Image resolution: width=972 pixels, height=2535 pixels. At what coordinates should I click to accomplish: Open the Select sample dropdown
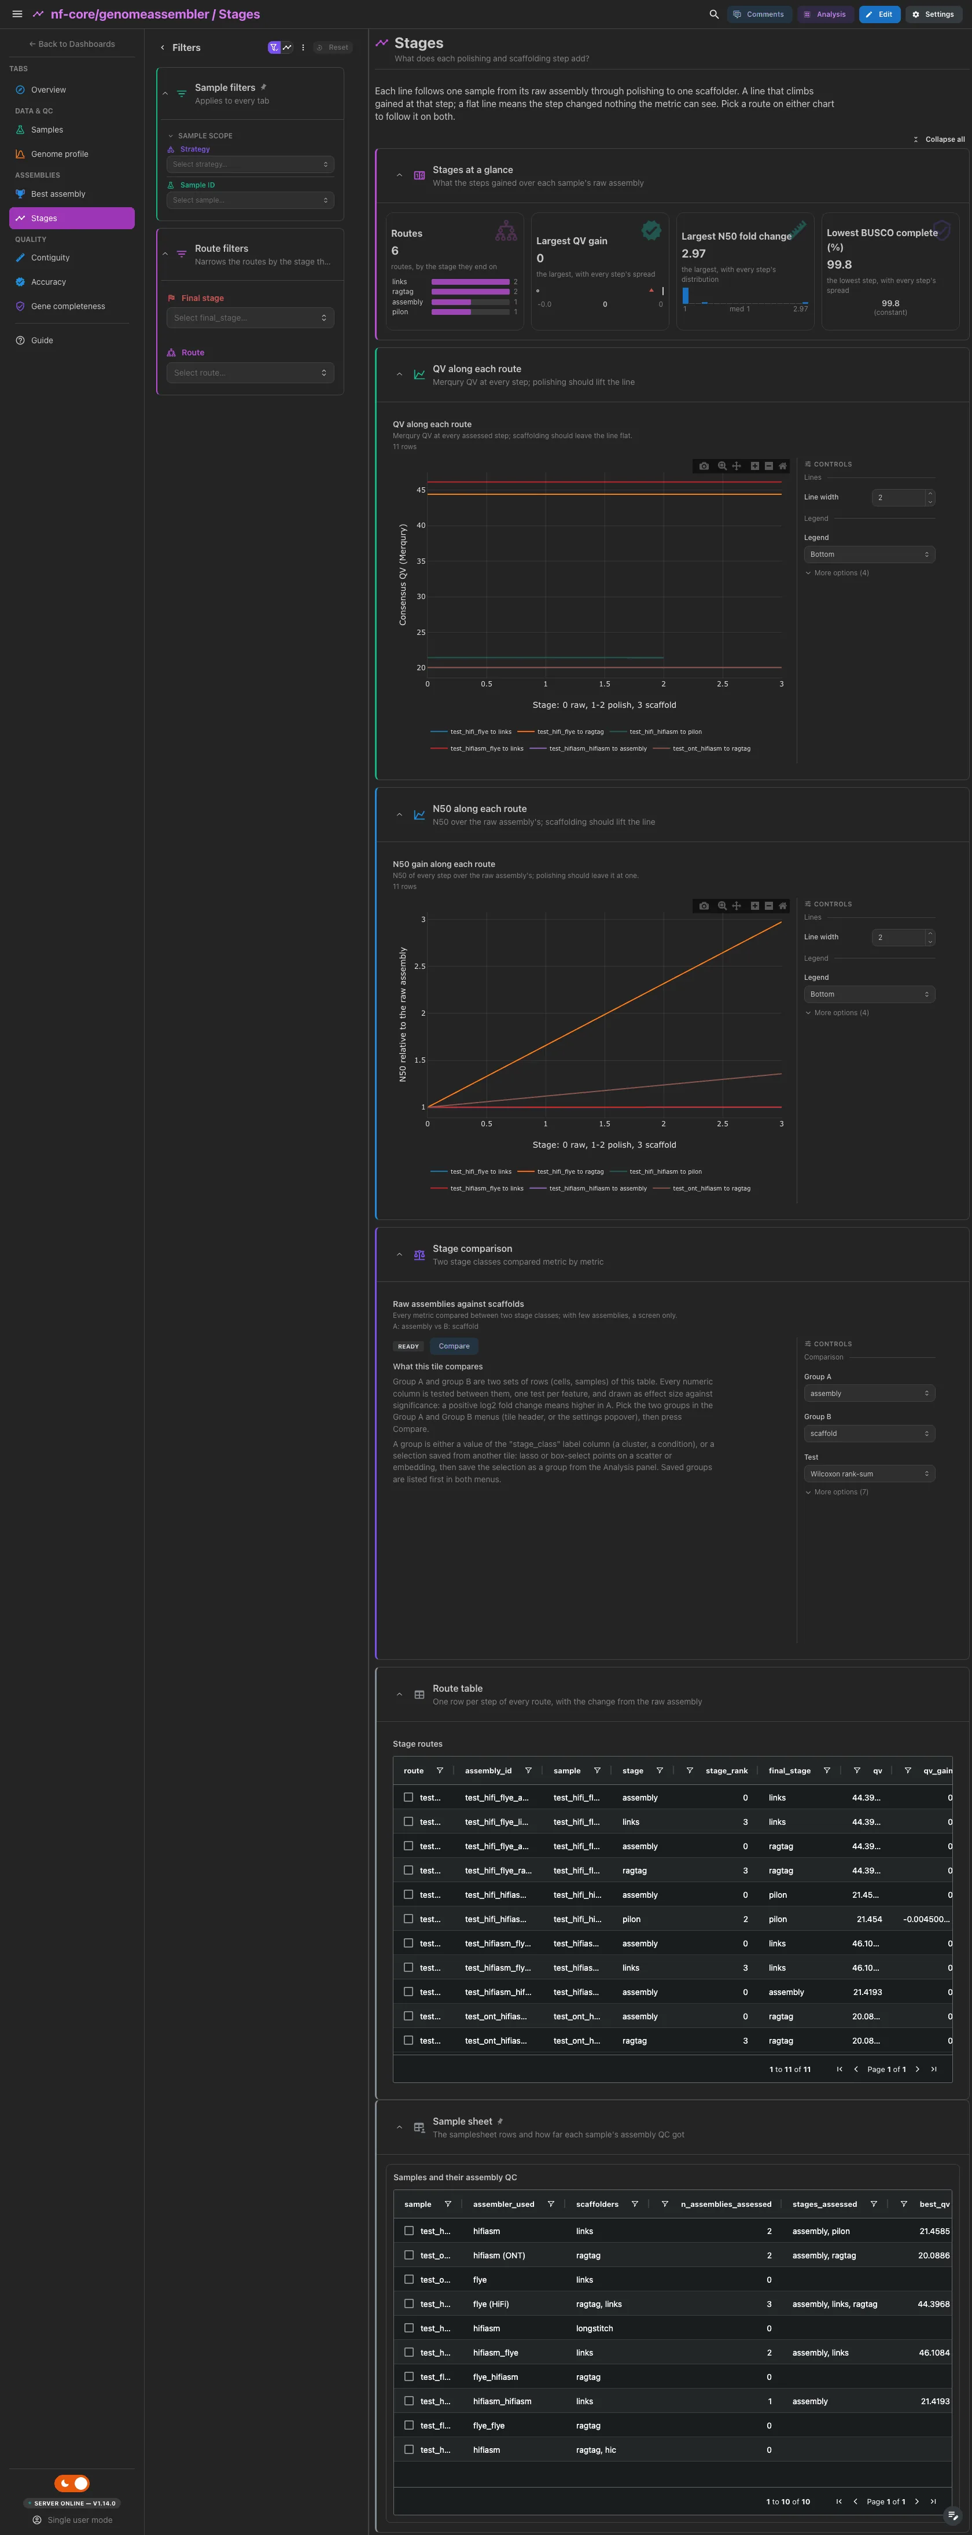coord(250,200)
